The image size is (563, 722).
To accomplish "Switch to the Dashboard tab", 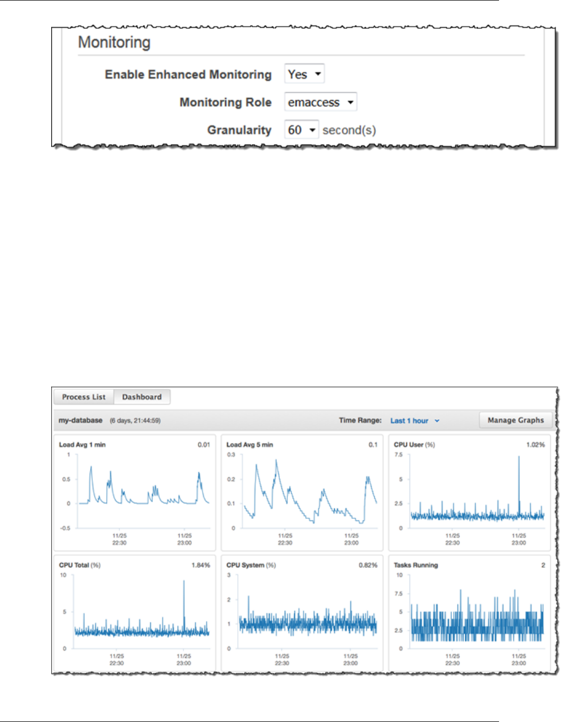I will (142, 397).
